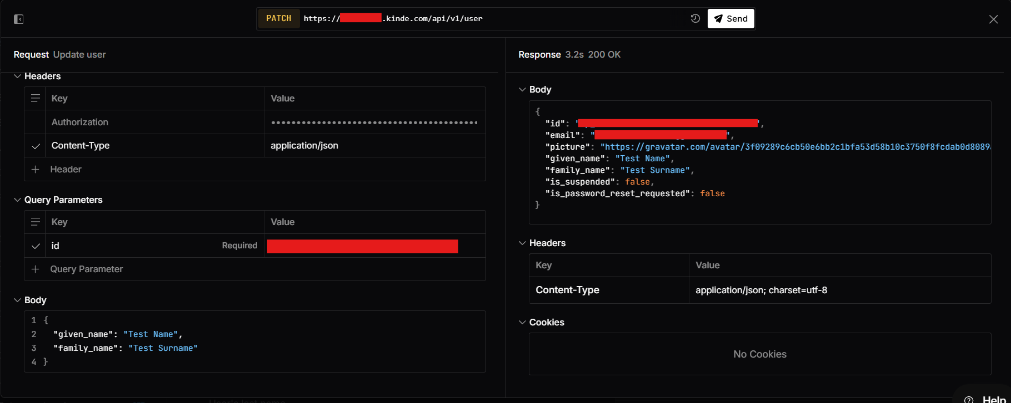Click the Query Parameters table menu icon
This screenshot has width=1011, height=403.
tap(35, 222)
